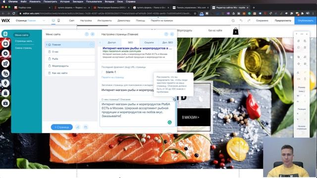Open the Страница page selector dropdown
This screenshot has height=178, width=317.
tap(30, 21)
